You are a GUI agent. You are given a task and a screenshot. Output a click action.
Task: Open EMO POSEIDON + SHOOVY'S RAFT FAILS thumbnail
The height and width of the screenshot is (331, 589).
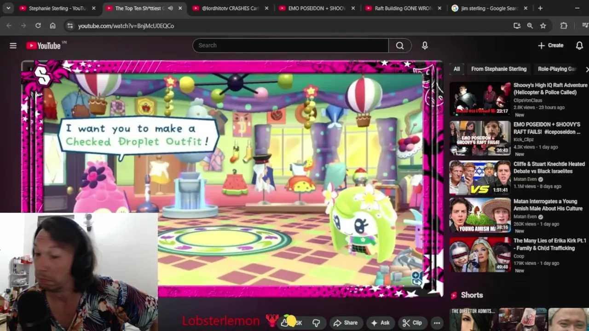(480, 138)
